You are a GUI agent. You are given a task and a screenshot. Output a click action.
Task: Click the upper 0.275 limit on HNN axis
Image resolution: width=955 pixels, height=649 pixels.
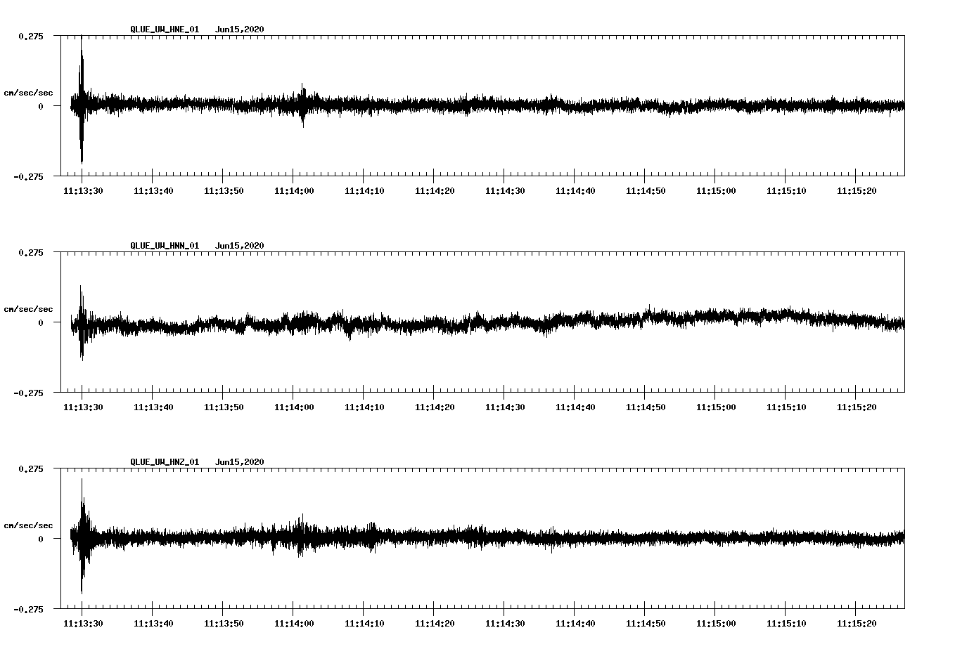(x=30, y=252)
